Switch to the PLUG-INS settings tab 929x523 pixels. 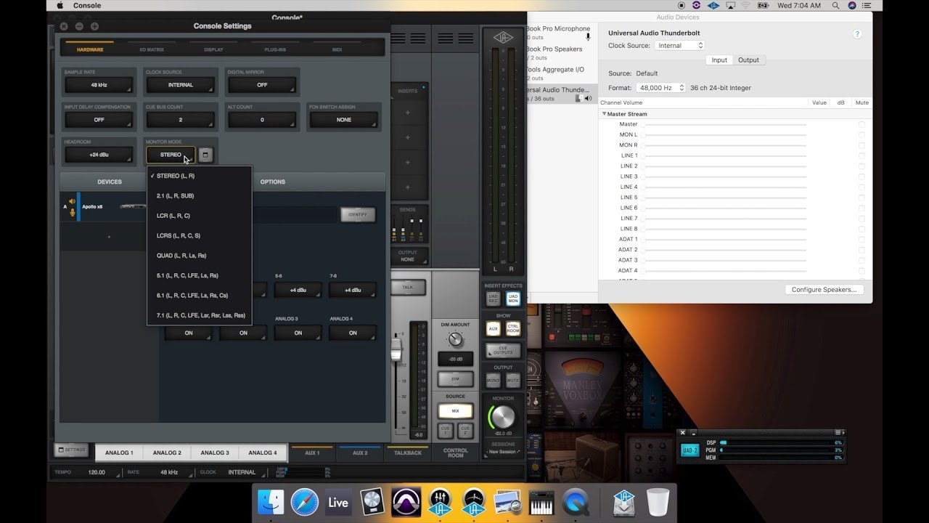275,49
